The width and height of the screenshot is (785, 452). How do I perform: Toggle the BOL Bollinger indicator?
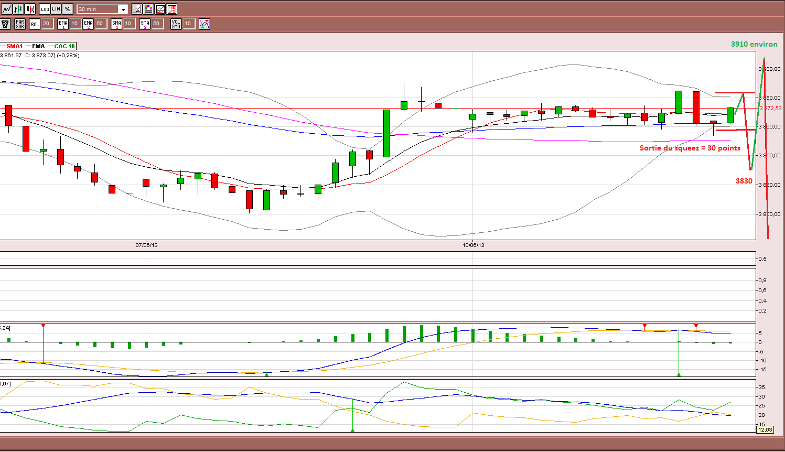coord(35,24)
